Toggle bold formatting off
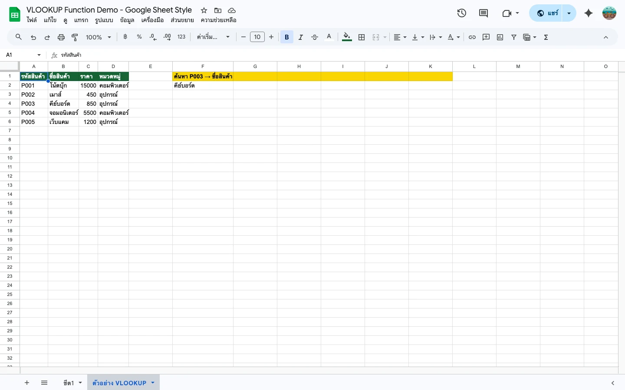Image resolution: width=625 pixels, height=390 pixels. click(x=287, y=37)
